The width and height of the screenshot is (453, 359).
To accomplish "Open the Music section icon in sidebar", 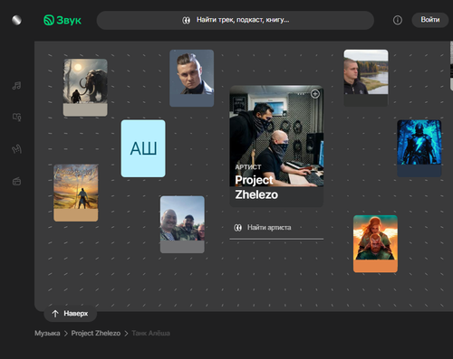I will 16,86.
